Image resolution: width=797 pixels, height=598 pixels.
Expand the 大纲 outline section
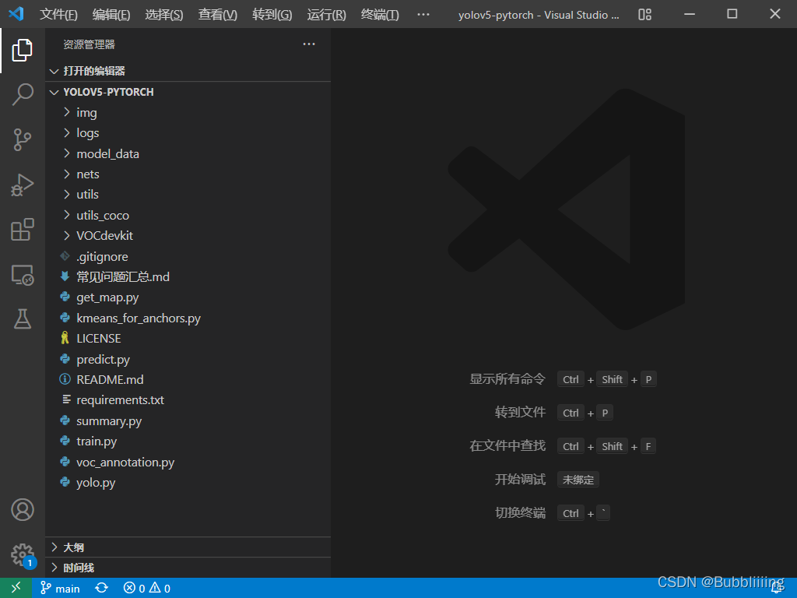pos(188,547)
